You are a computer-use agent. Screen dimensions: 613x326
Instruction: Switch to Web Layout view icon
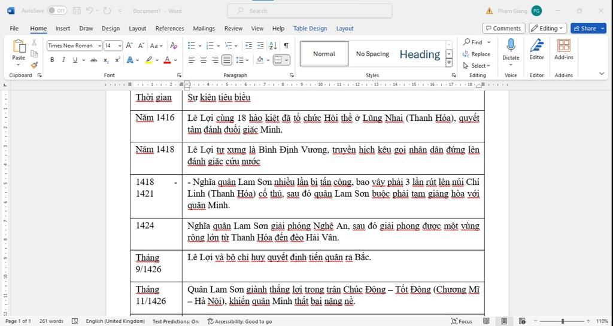(x=522, y=321)
